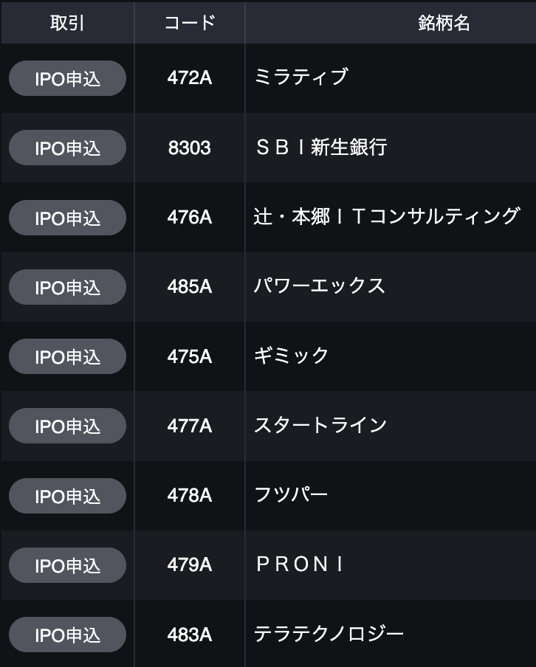This screenshot has width=536, height=667.
Task: Select the ＳＢＩ新生銀行 stock name
Action: point(320,148)
